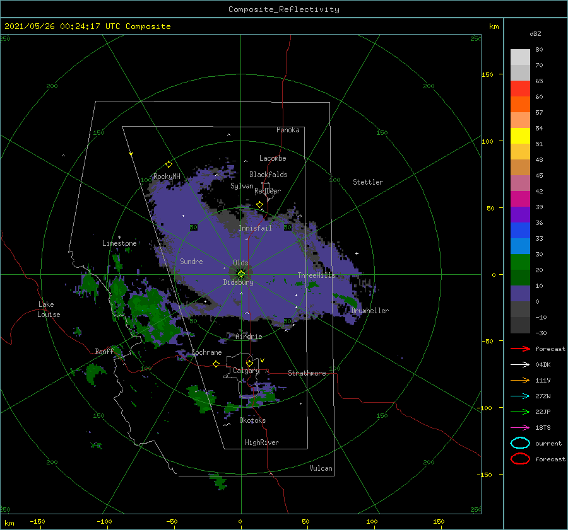Click the green 22JP arrow legend icon
The image size is (568, 530).
[x=520, y=412]
